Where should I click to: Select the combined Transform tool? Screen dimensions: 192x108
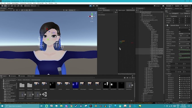(18, 6)
